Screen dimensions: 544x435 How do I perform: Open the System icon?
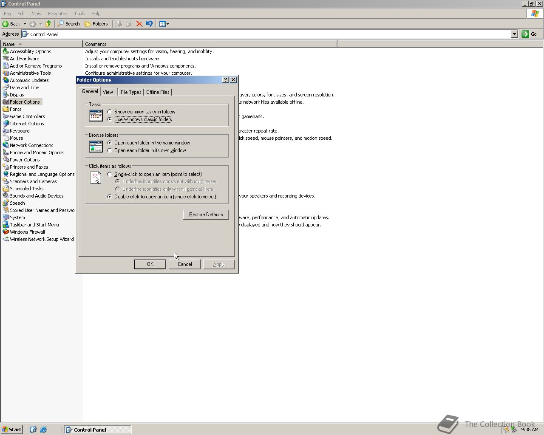pyautogui.click(x=6, y=217)
